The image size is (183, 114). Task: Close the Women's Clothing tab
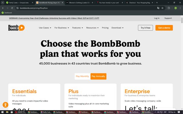(92, 3)
